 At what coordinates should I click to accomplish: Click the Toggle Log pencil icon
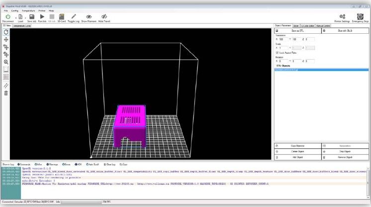[x=73, y=16]
